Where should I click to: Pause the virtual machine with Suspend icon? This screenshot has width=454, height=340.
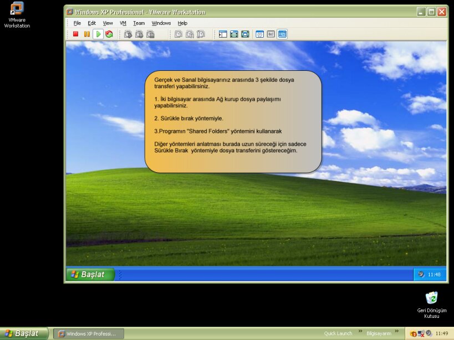pos(87,34)
